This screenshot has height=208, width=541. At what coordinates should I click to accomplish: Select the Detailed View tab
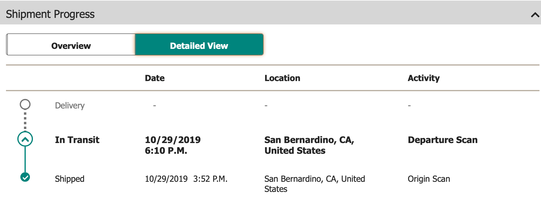click(x=199, y=46)
